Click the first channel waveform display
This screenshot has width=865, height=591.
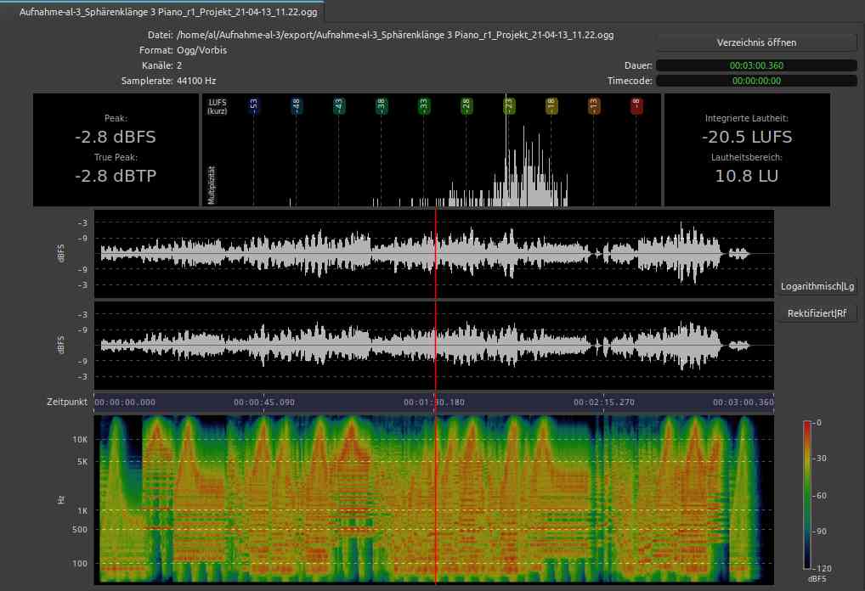coord(433,254)
